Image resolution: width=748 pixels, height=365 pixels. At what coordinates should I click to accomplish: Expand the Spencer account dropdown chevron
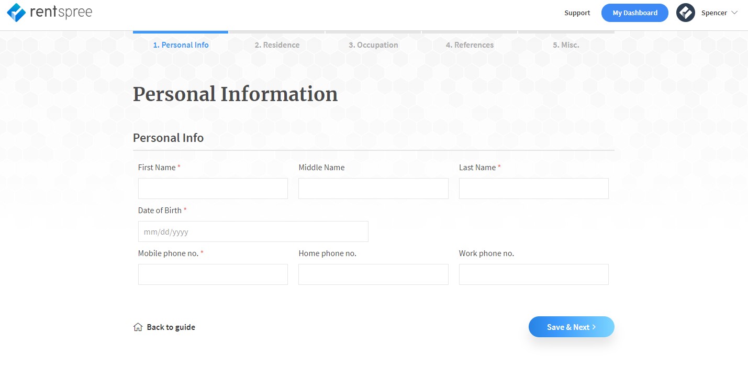pos(734,13)
